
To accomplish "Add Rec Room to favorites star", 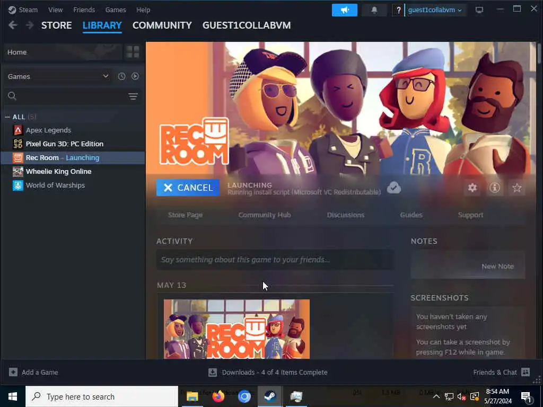I will tap(516, 188).
